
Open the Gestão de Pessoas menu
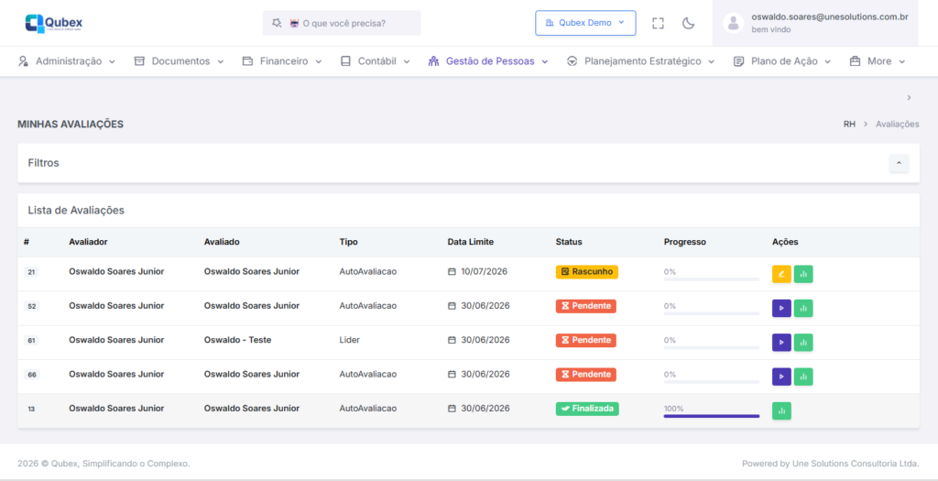[x=488, y=61]
